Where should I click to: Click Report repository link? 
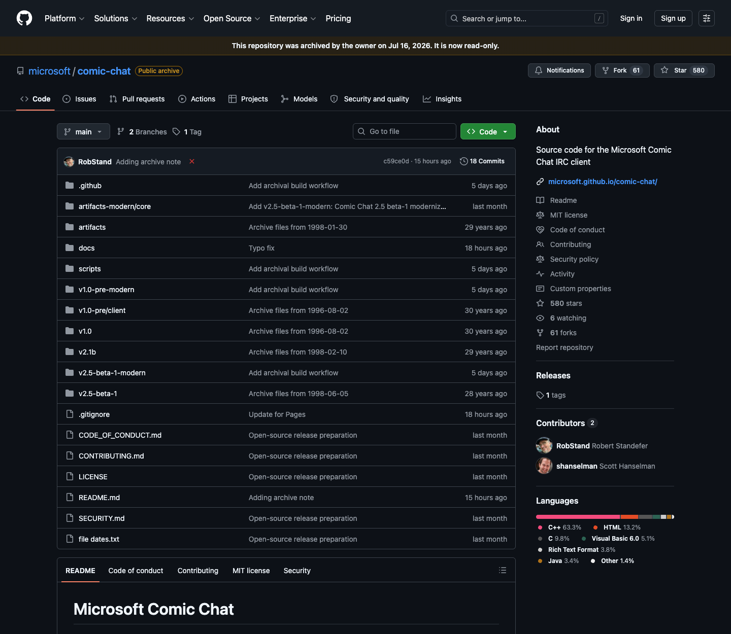coord(564,347)
